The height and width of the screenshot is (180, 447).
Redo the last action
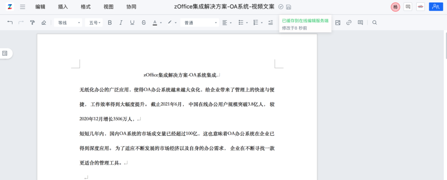[x=21, y=22]
